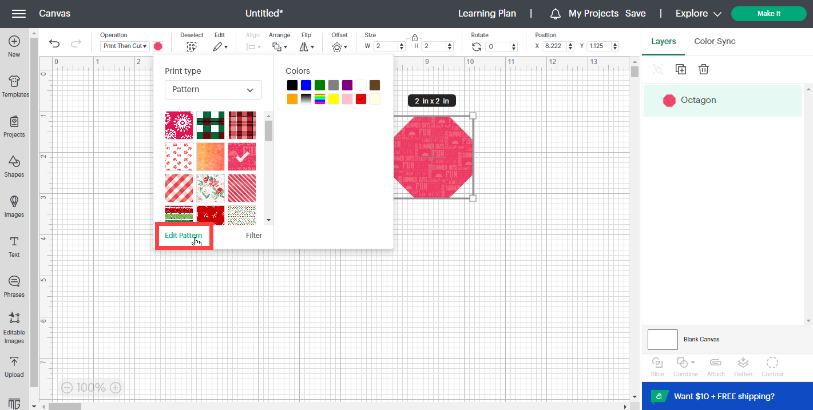Select the green color swatch
The height and width of the screenshot is (410, 813).
click(x=319, y=85)
